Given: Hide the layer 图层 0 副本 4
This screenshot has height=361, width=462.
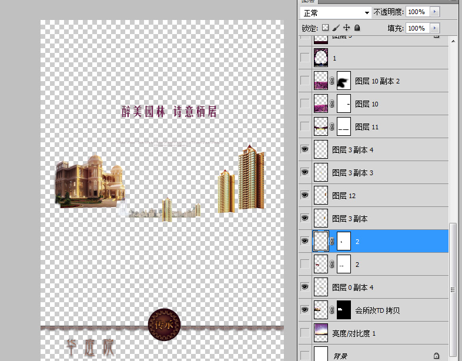Looking at the screenshot, I should (x=304, y=287).
